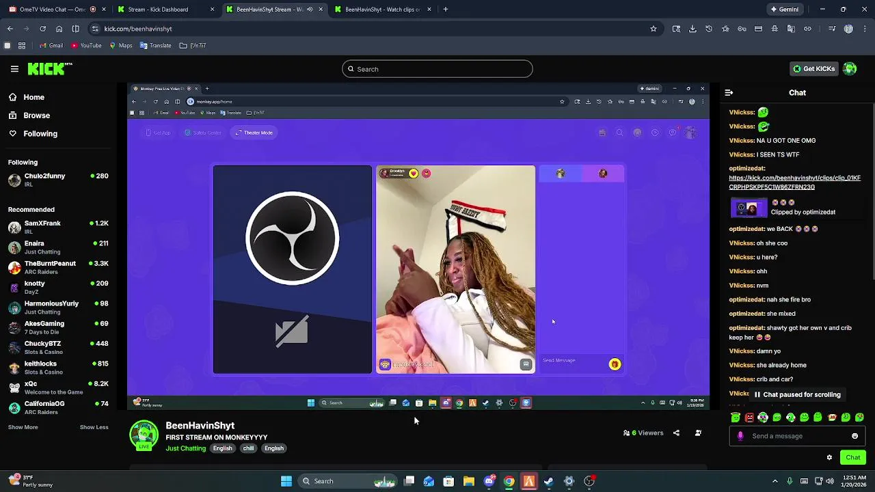Open the Home page button in Chrome toolbar
This screenshot has width=875, height=492.
pos(59,29)
